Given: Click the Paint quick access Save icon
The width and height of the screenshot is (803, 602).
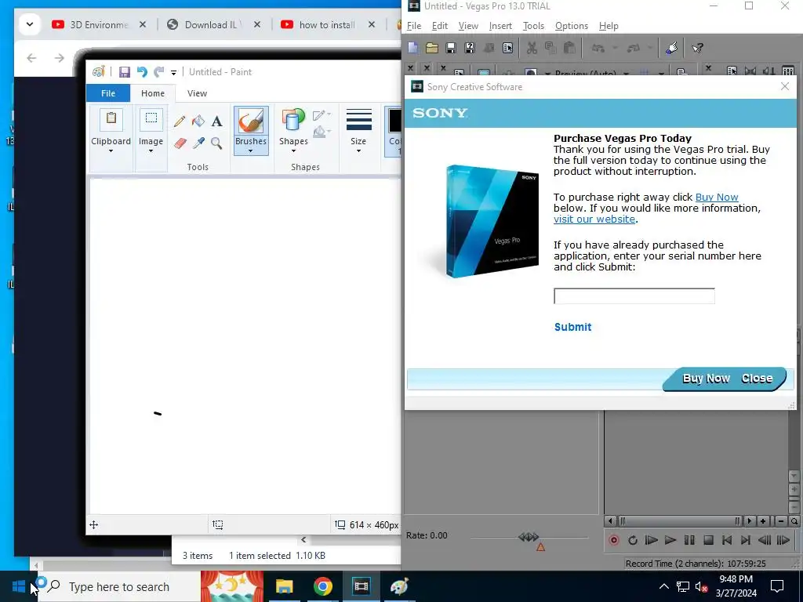Looking at the screenshot, I should coord(125,72).
